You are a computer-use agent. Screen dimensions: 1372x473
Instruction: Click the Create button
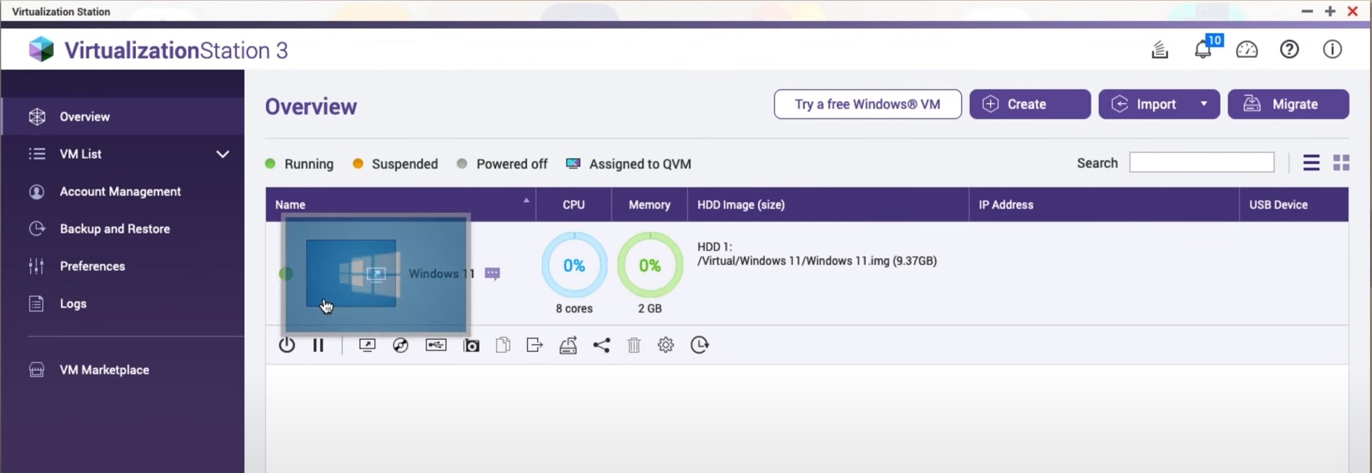(x=1030, y=104)
